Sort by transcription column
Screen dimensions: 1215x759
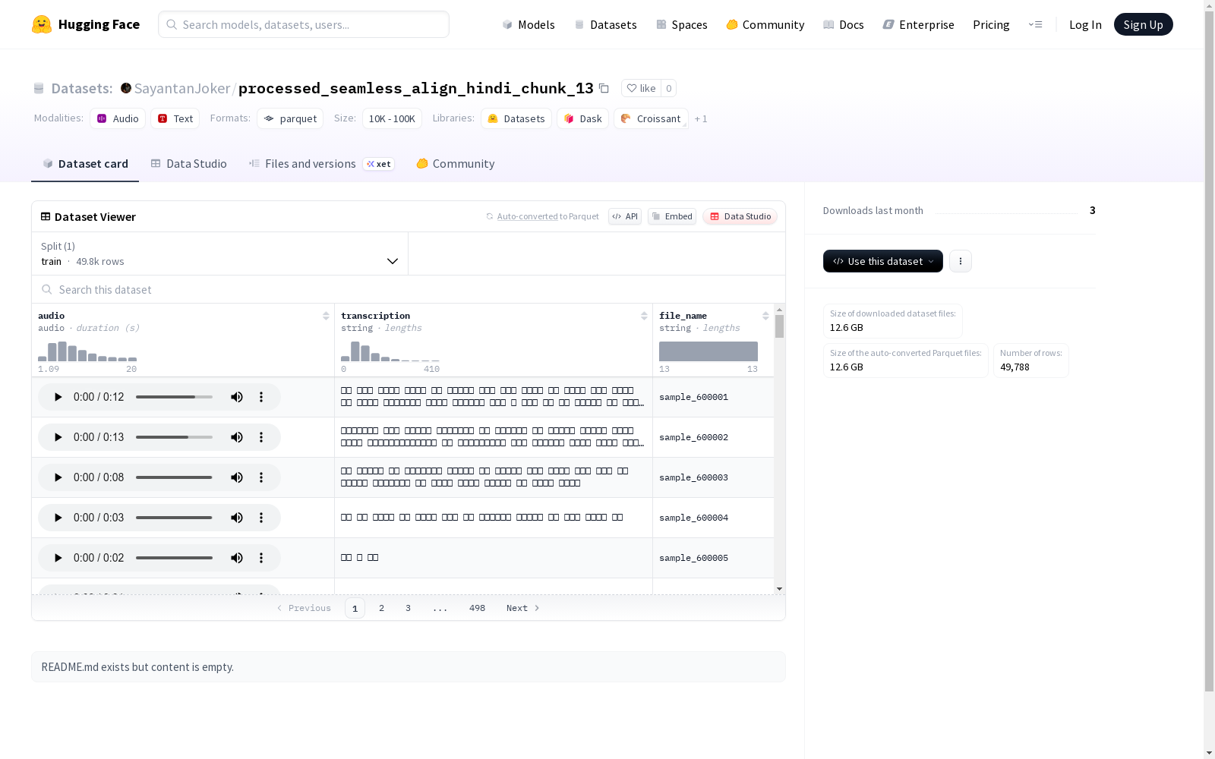click(644, 316)
